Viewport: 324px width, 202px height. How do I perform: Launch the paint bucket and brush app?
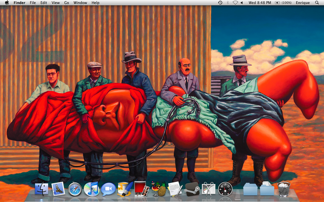click(x=125, y=189)
